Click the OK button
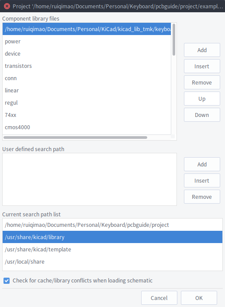Image resolution: width=225 pixels, height=307 pixels. point(199,298)
